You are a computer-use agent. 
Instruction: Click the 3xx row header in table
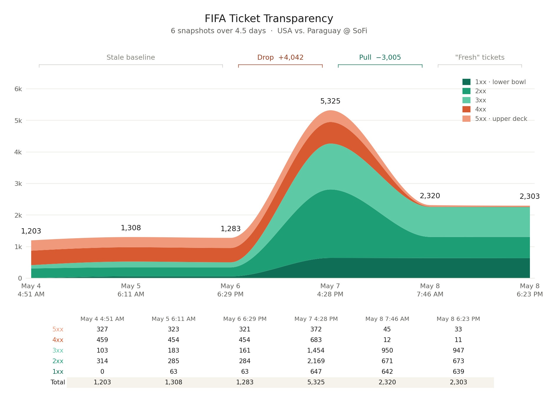pyautogui.click(x=58, y=351)
